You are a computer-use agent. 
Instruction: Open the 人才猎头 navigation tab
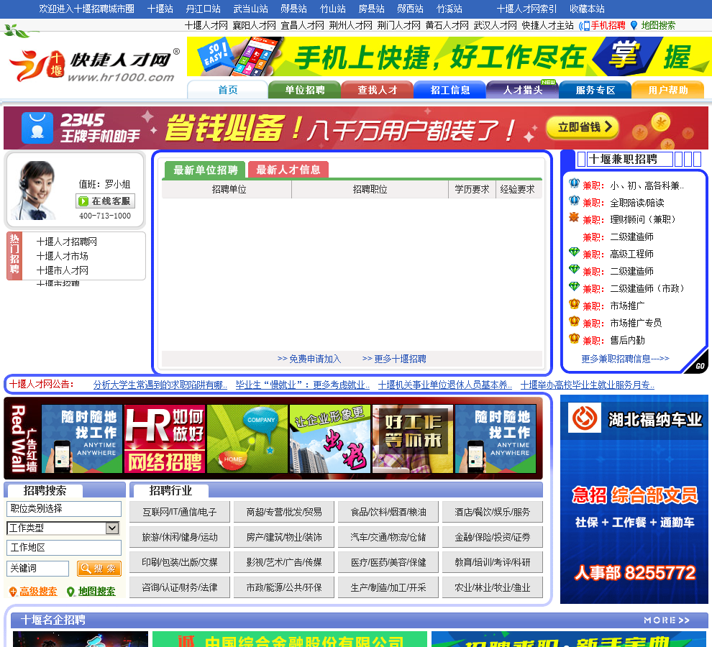[x=523, y=90]
